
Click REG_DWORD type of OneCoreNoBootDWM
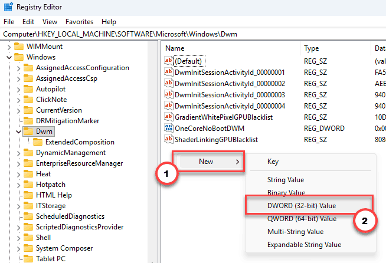[324, 128]
